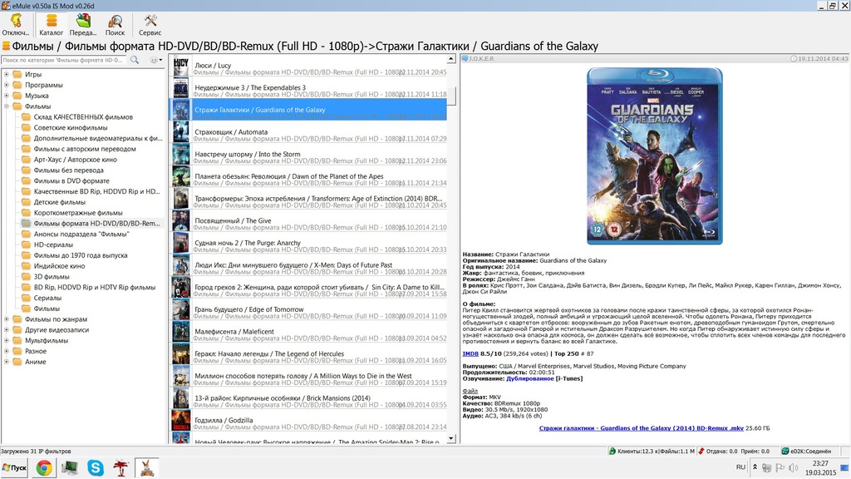Click the Люси / Lucy poster thumbnail
This screenshot has height=479, width=851.
pyautogui.click(x=180, y=67)
